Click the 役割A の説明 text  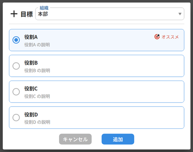tap(37, 45)
